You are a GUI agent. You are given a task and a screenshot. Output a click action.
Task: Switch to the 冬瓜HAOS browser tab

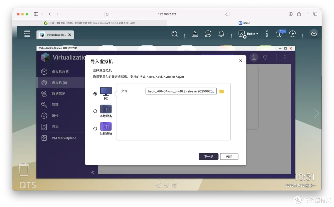(x=90, y=23)
